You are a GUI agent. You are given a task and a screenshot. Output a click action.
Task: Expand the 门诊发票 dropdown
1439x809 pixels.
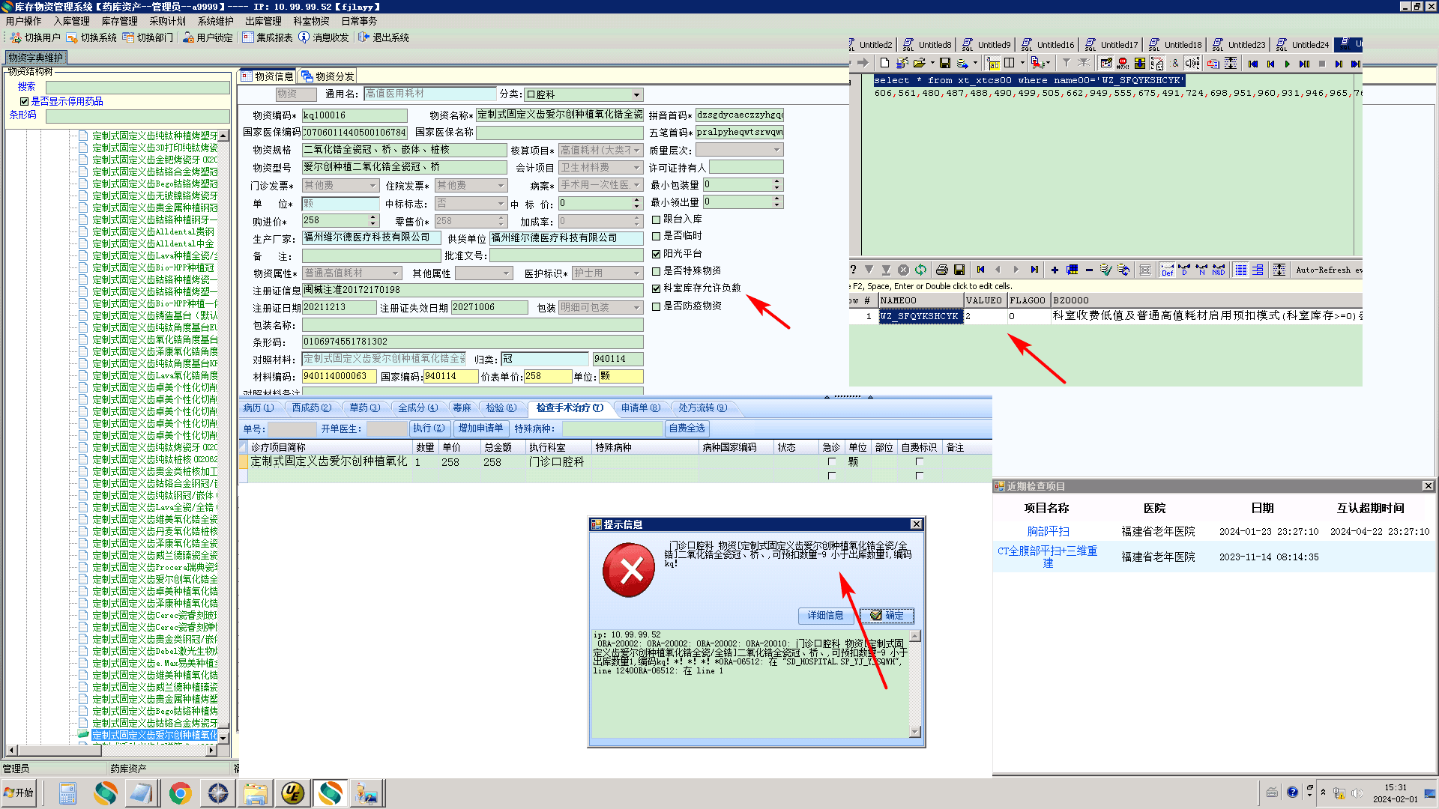[x=372, y=186]
